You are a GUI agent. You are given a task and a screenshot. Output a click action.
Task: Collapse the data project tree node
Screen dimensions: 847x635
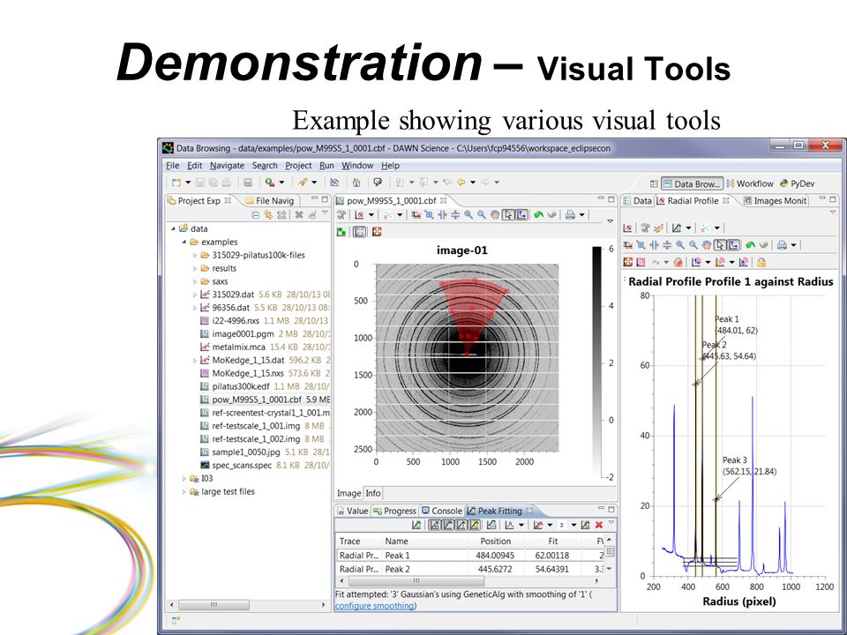(x=173, y=229)
